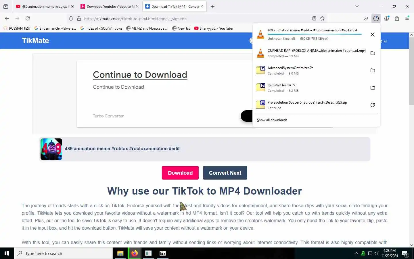Retry Pro Evolution Soccer 5 download
This screenshot has width=414, height=259.
point(373,105)
